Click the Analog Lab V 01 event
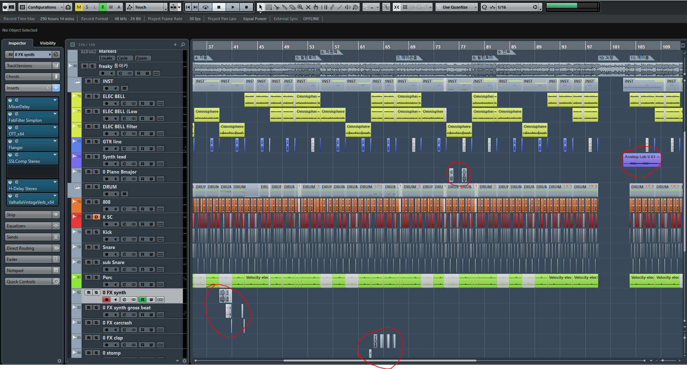 [x=642, y=160]
